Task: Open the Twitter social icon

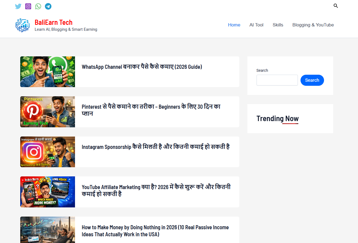Action: click(x=18, y=6)
